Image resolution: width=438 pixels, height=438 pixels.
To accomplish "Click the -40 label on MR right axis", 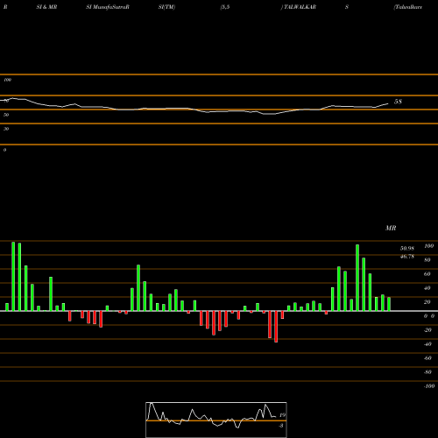I will point(427,344).
